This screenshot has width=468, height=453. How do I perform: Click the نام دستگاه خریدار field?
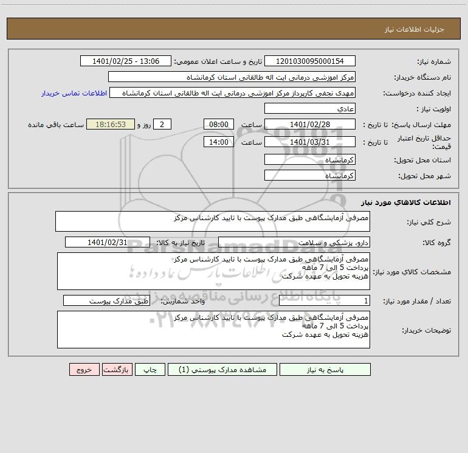[232, 77]
